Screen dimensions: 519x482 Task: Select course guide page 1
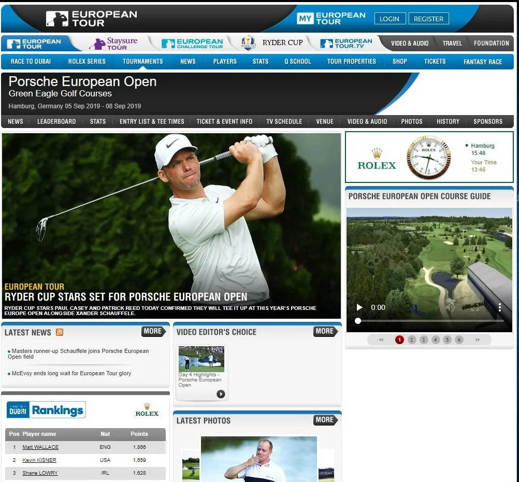399,339
